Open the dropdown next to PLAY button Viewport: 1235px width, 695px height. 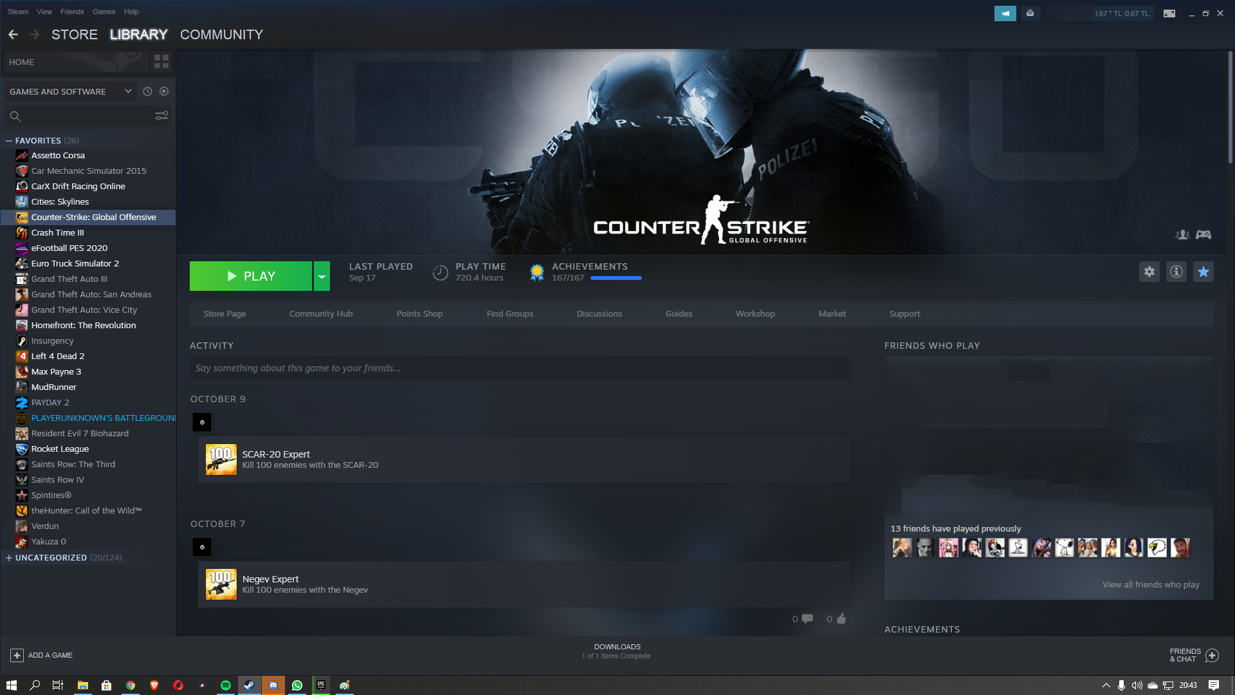pyautogui.click(x=322, y=276)
